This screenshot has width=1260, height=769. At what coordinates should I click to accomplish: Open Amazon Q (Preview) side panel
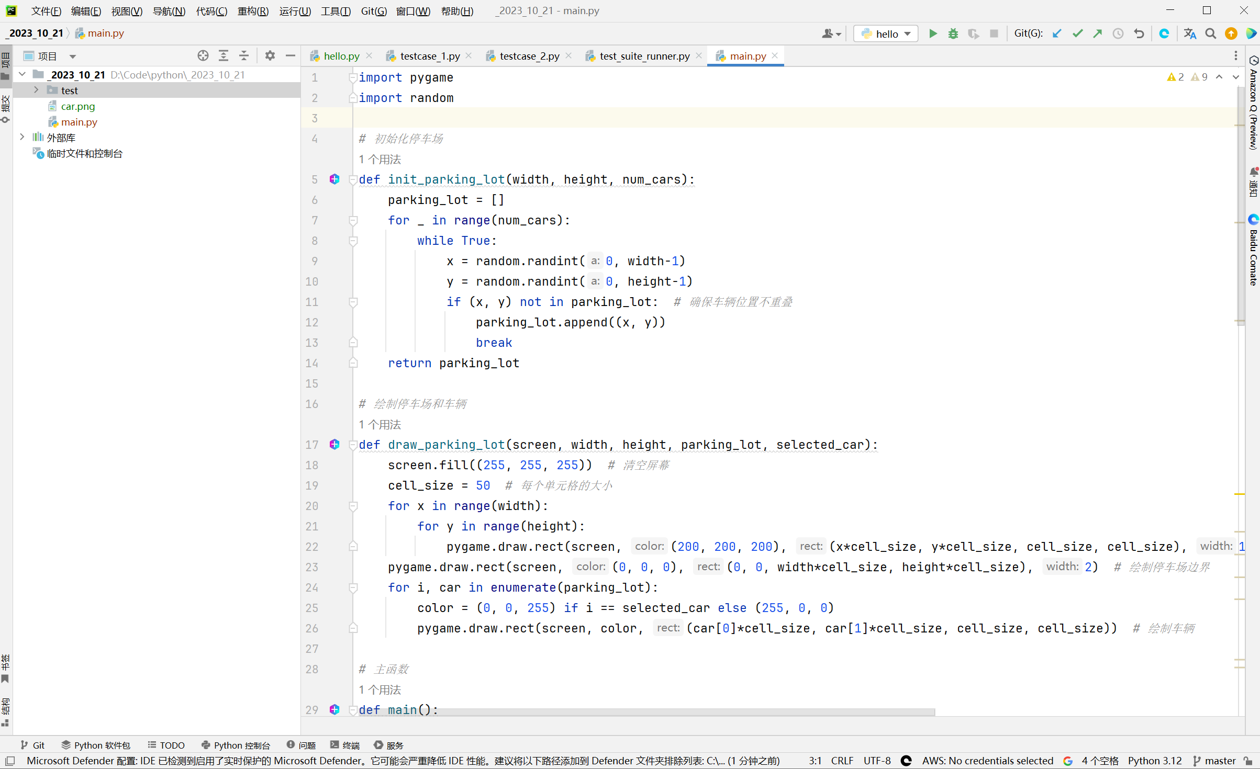coord(1253,102)
